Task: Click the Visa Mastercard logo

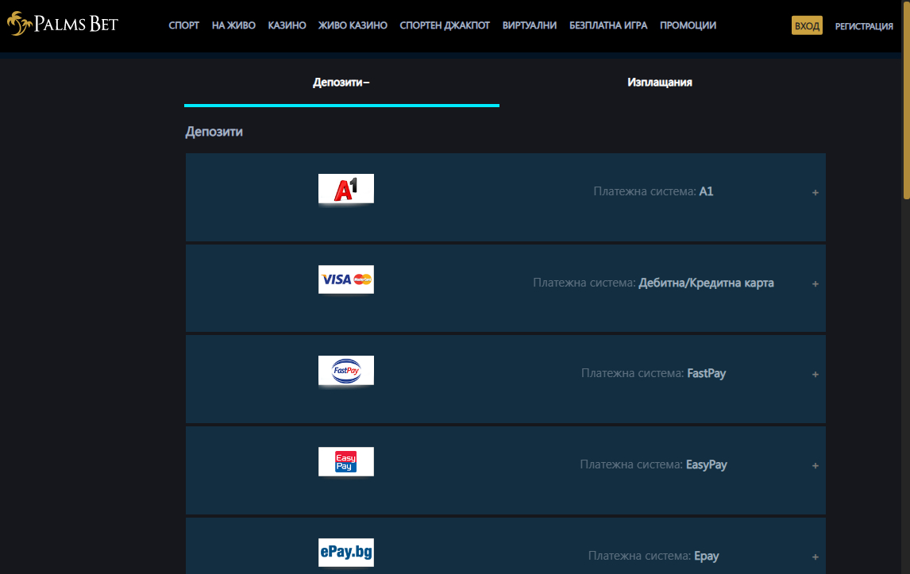Action: click(346, 279)
